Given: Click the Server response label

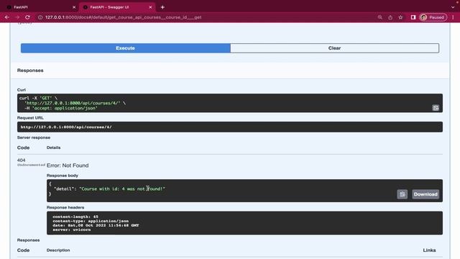Looking at the screenshot, I should tap(34, 137).
